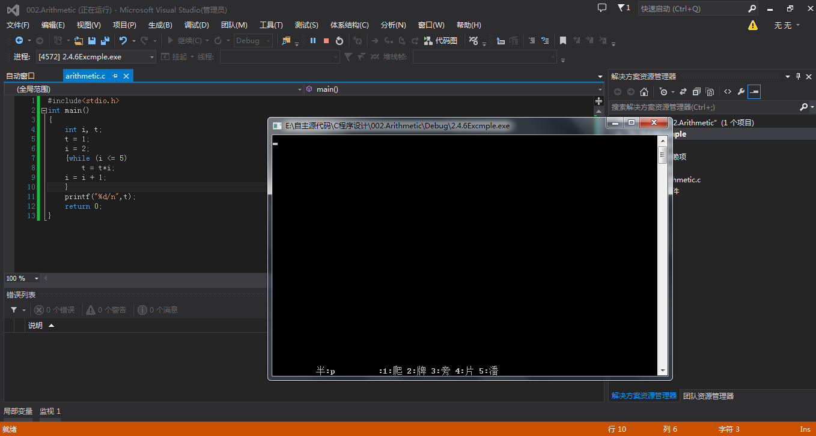Toggle the Preview Selected Items button
The width and height of the screenshot is (816, 436).
[x=754, y=92]
